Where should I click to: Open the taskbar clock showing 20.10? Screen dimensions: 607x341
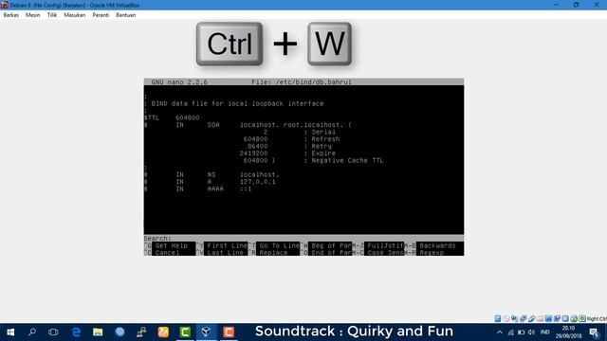(568, 332)
